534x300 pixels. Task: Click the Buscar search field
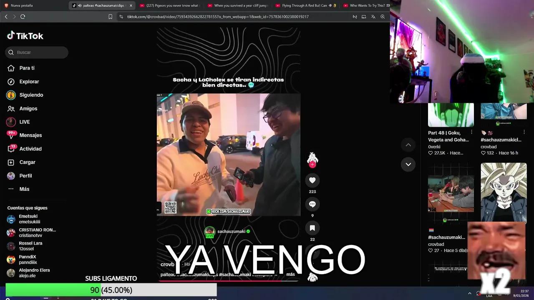[37, 52]
